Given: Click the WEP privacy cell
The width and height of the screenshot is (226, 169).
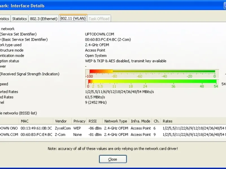Looking at the screenshot, I should point(77,128).
